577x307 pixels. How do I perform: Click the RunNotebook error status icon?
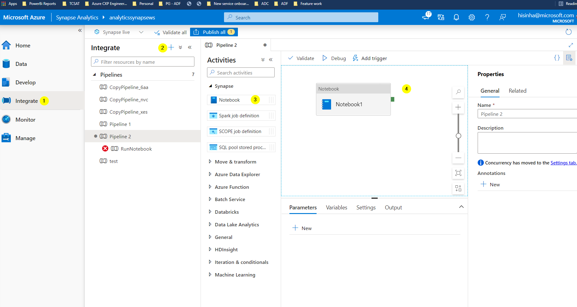click(105, 149)
